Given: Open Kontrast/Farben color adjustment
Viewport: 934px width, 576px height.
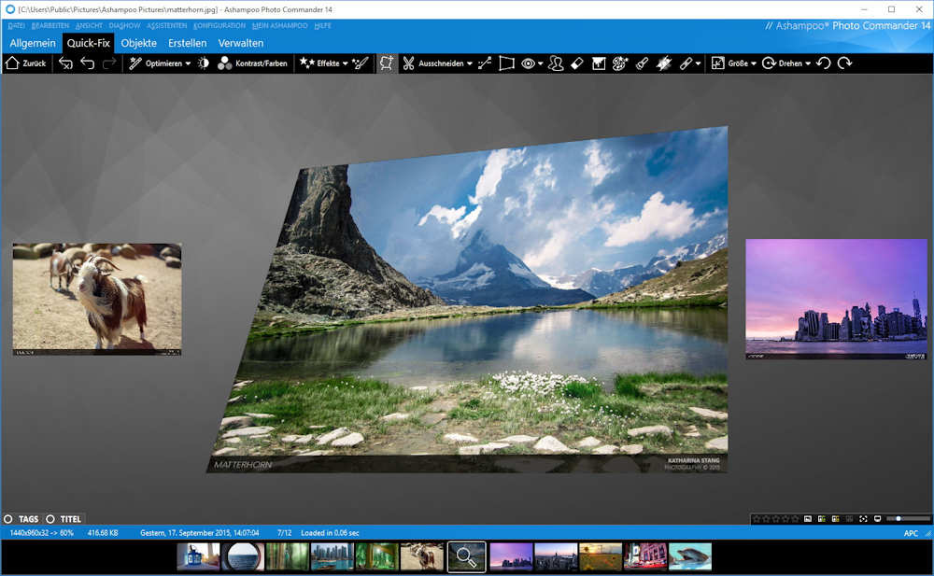Looking at the screenshot, I should 252,63.
